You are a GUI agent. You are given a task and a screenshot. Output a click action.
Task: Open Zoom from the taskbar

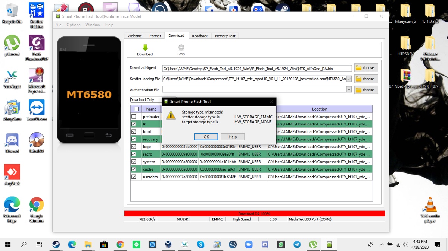(x=249, y=244)
